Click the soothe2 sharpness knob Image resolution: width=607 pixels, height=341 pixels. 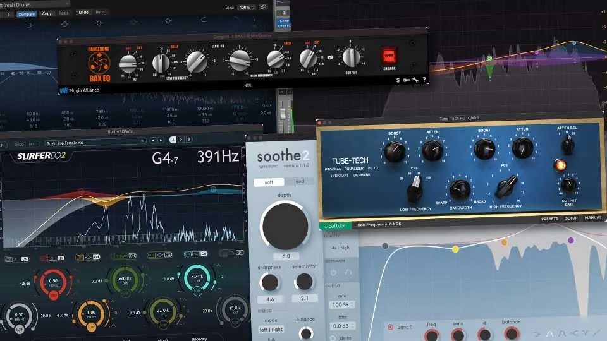(x=269, y=283)
